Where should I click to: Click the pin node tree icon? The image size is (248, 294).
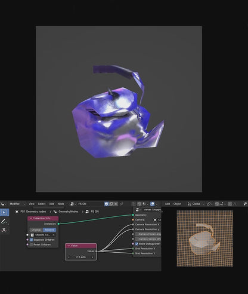click(x=122, y=204)
